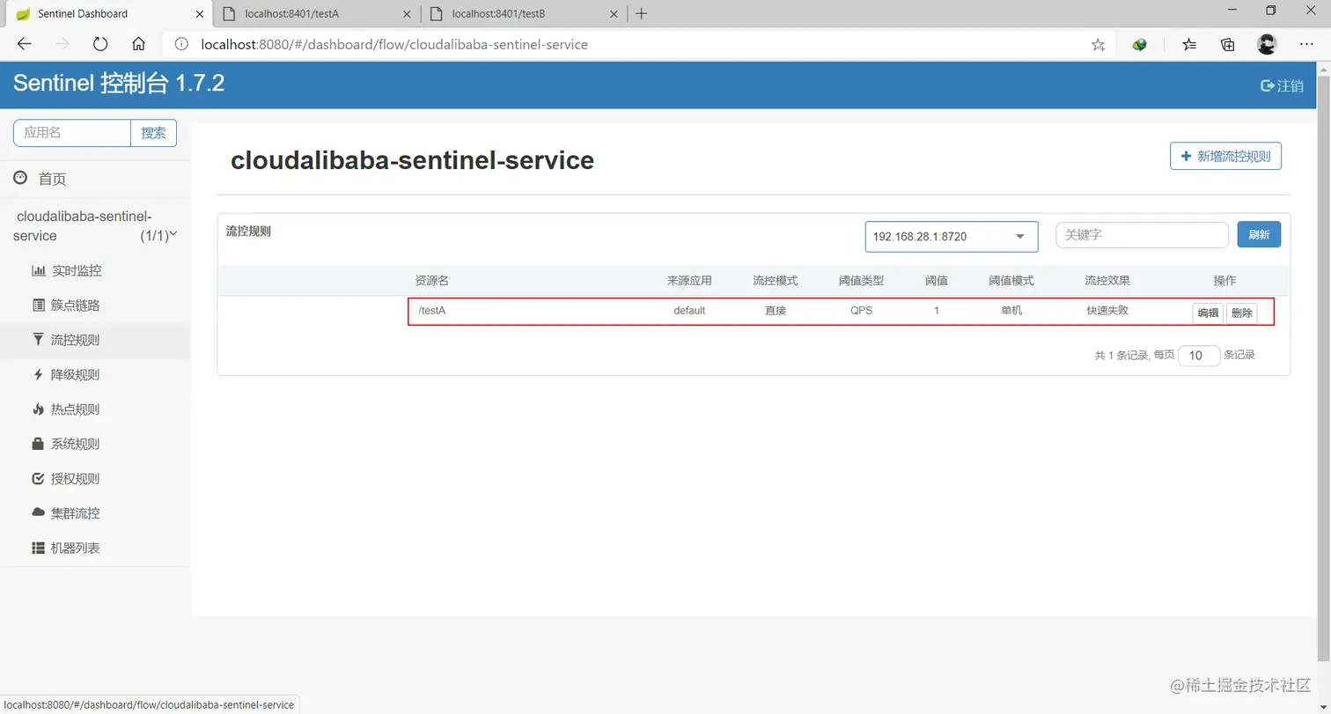This screenshot has height=714, width=1331.
Task: Close the Sentinel Dashboard tab
Action: [199, 13]
